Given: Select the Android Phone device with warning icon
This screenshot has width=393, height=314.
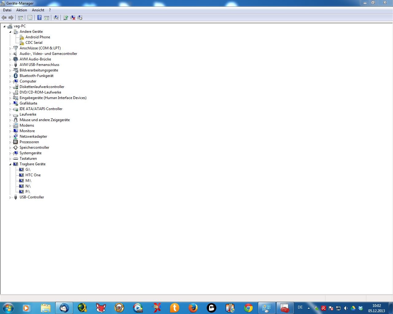Looking at the screenshot, I should point(37,37).
